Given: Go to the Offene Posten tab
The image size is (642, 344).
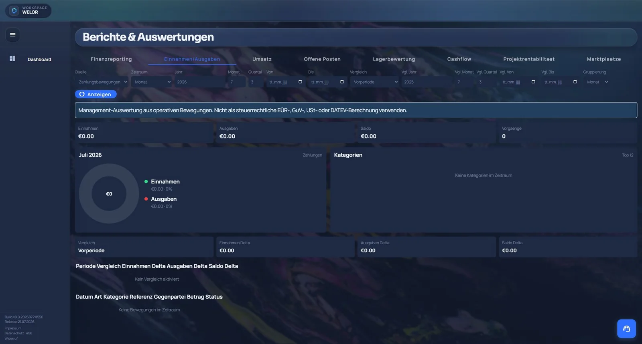Looking at the screenshot, I should (322, 59).
